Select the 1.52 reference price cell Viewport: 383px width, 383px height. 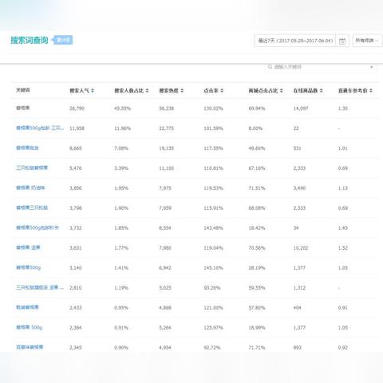[x=343, y=248]
